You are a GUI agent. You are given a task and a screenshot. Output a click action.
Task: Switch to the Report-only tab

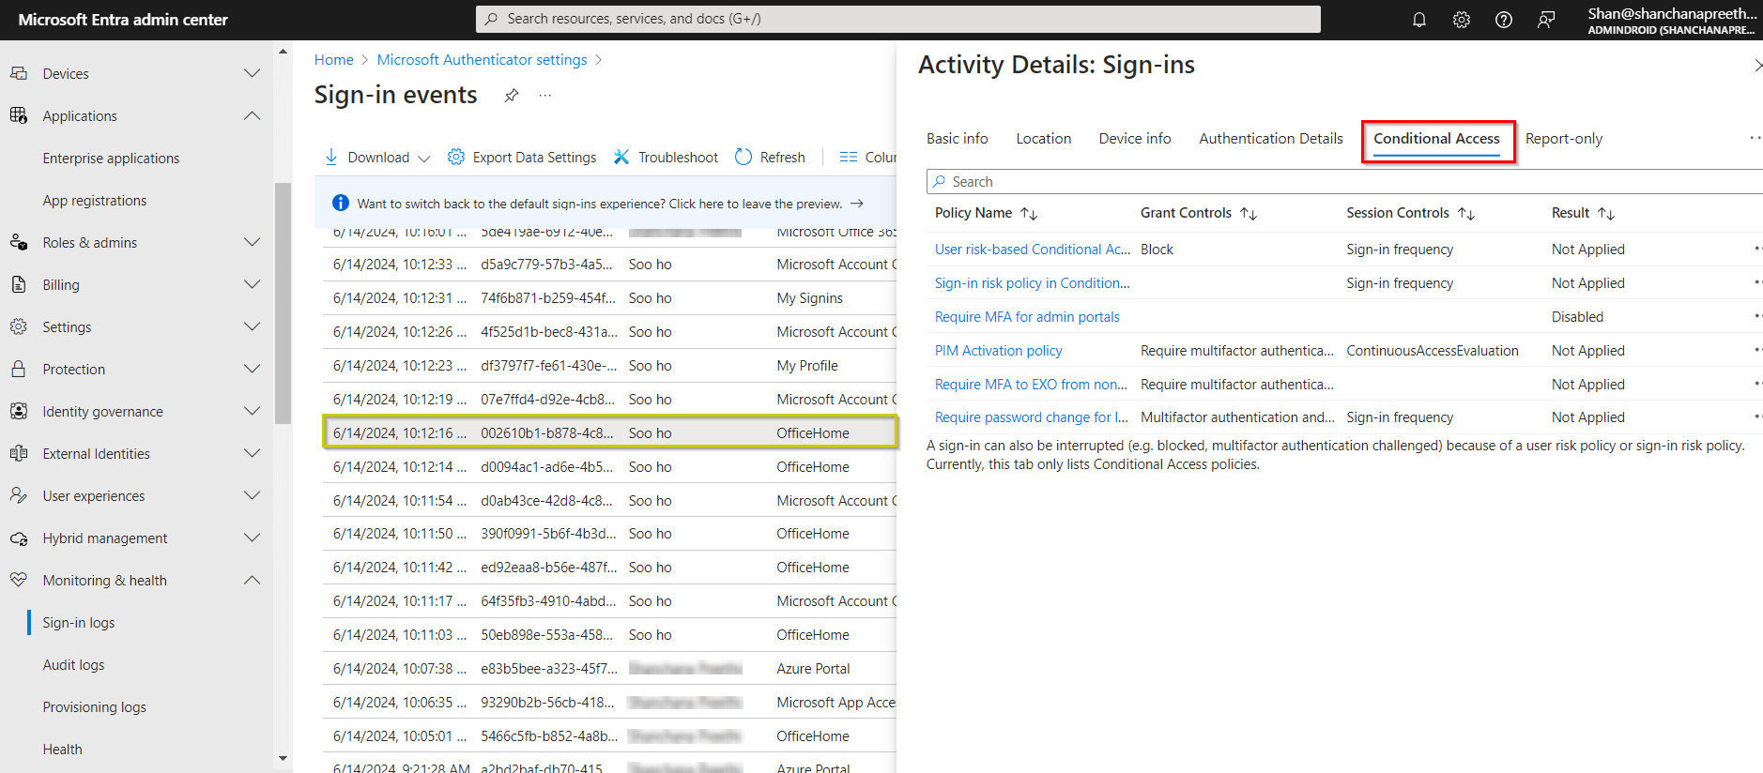[x=1564, y=139]
